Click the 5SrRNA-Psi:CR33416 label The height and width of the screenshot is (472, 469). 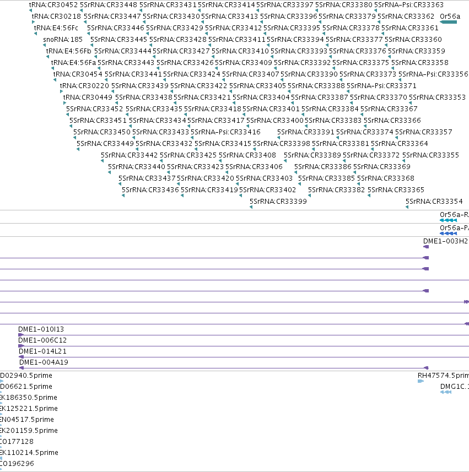click(225, 132)
